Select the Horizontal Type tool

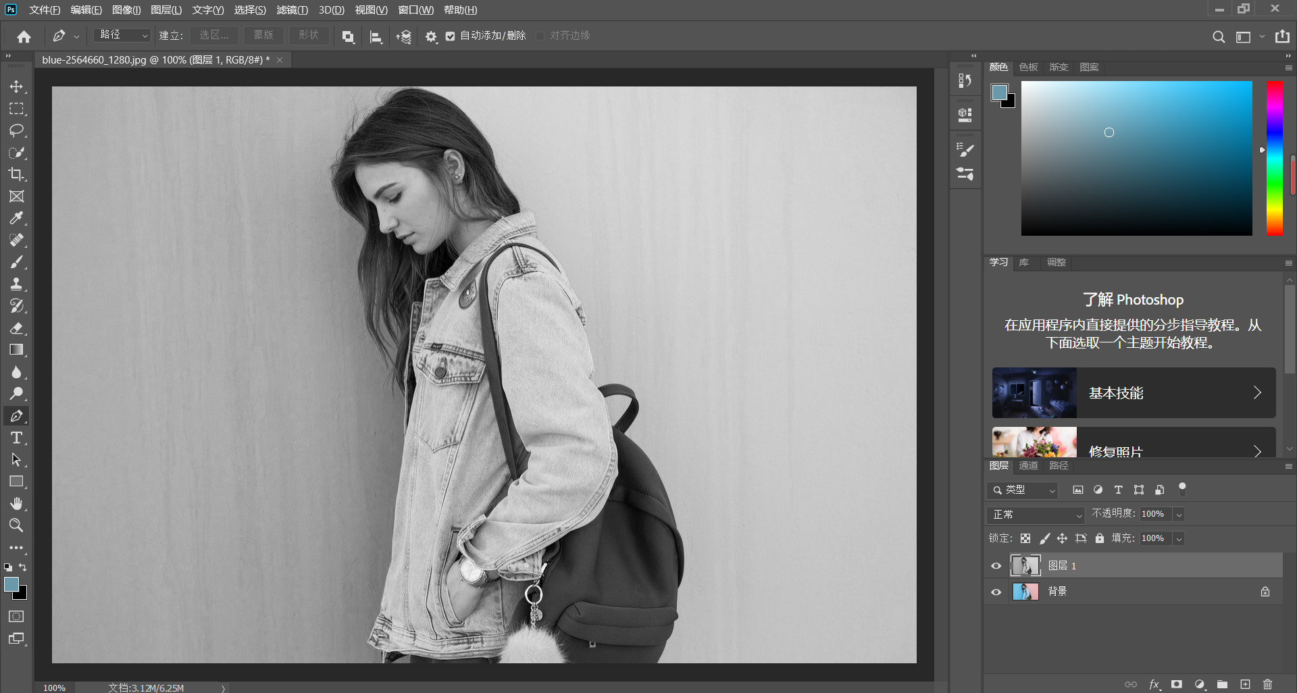coord(16,438)
